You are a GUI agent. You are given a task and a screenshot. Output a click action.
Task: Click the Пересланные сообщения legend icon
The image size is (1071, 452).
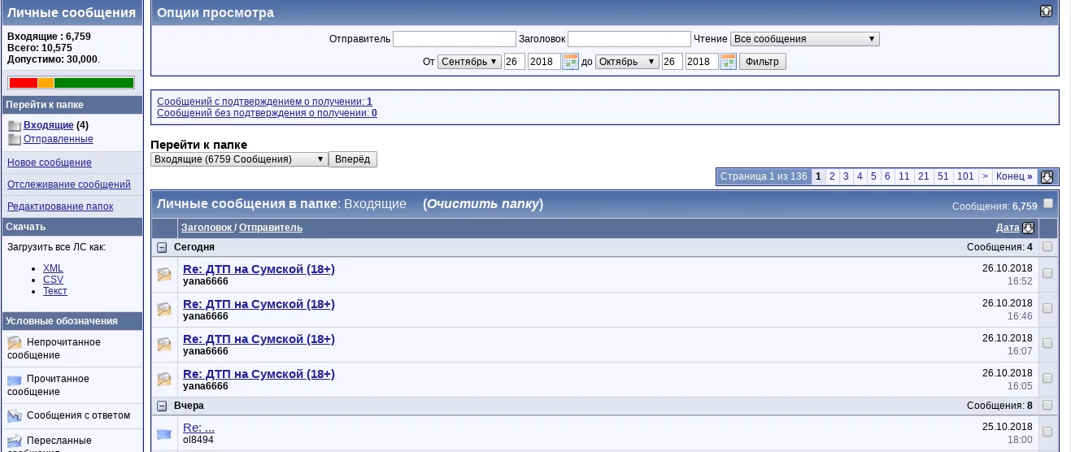tap(15, 440)
